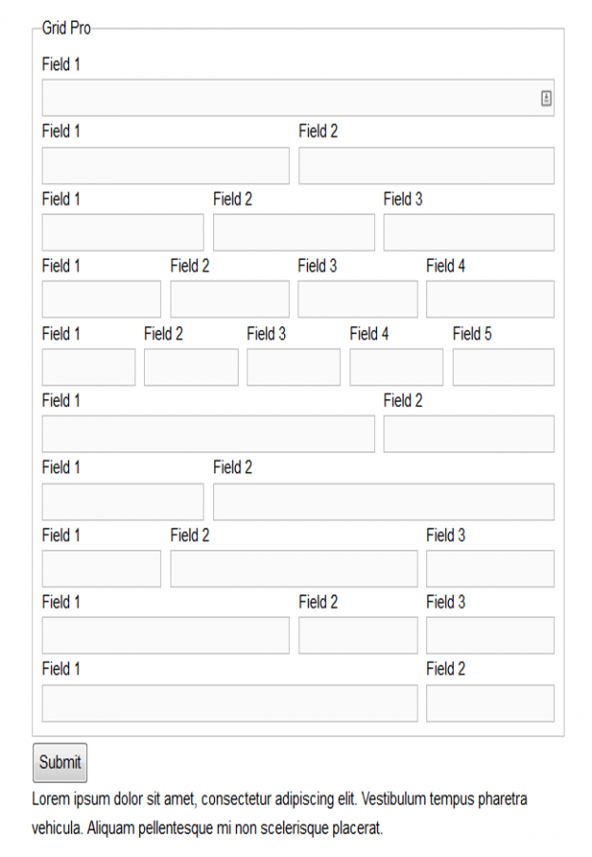Click the Grid Pro fieldset legend
Image resolution: width=592 pixels, height=857 pixels.
66,28
